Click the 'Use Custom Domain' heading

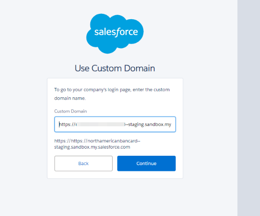click(x=115, y=68)
